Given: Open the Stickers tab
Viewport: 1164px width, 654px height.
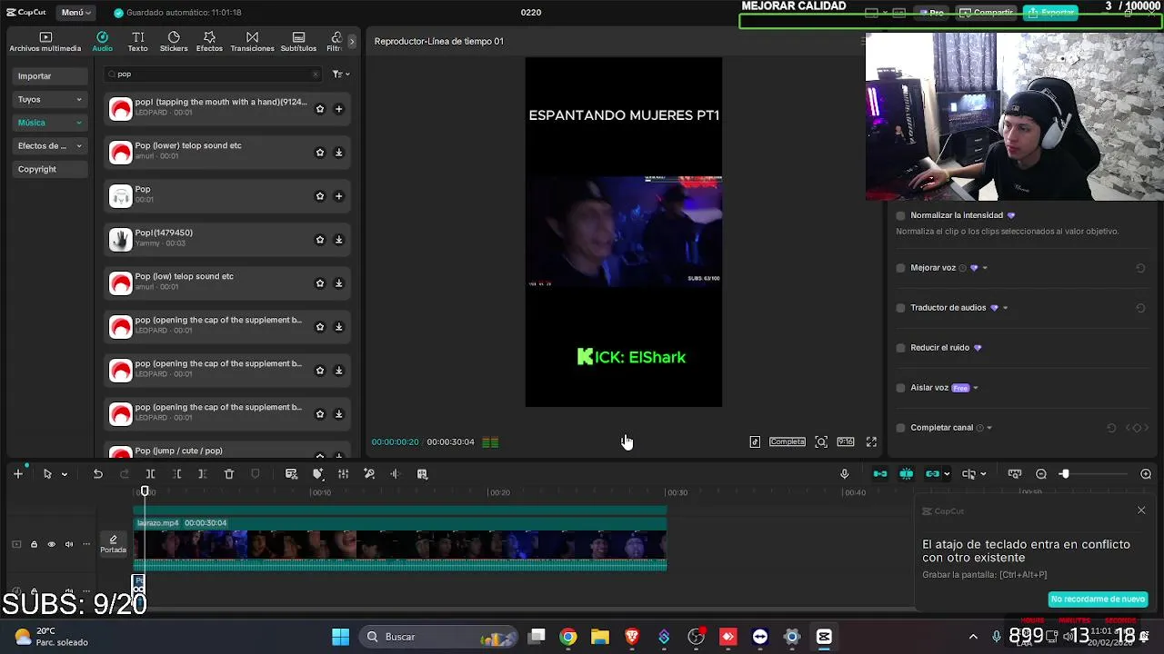Looking at the screenshot, I should pyautogui.click(x=174, y=42).
